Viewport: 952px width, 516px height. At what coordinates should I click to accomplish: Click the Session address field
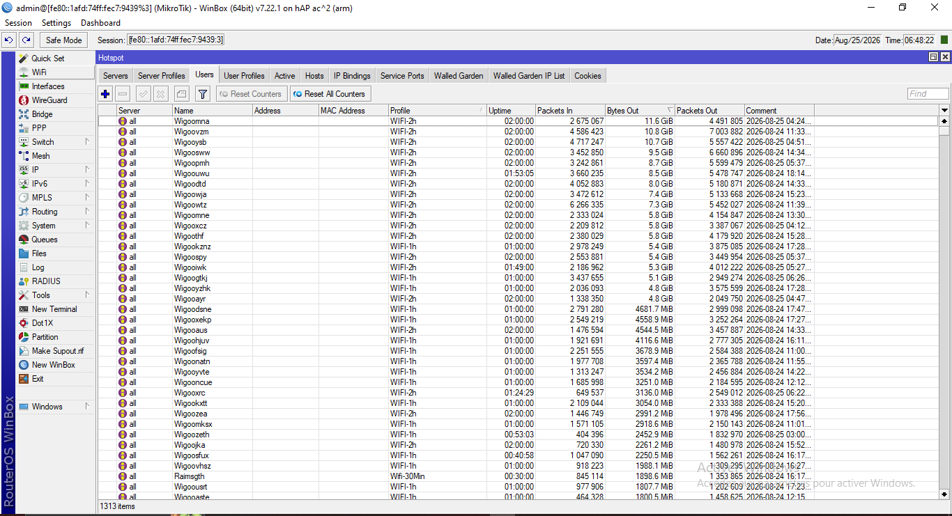pyautogui.click(x=176, y=40)
